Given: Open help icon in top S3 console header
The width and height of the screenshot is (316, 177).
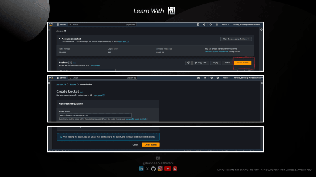Looking at the screenshot, I should click(x=211, y=24).
